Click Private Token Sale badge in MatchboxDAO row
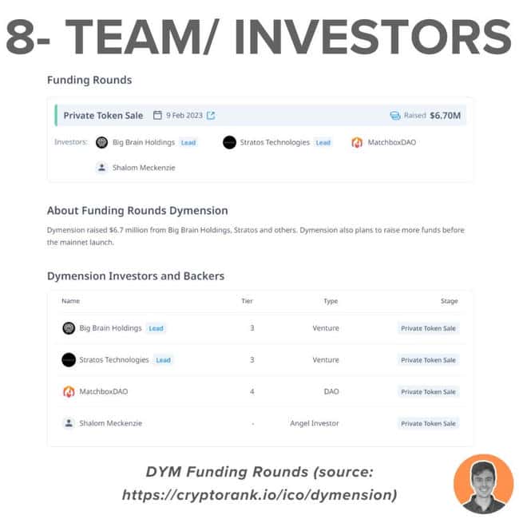 coord(428,392)
